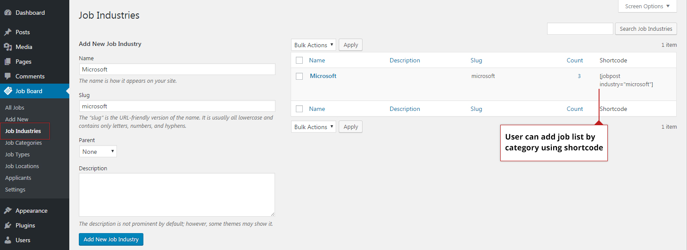This screenshot has width=687, height=250.
Task: Open the bottom Bulk Actions dropdown
Action: click(x=314, y=127)
